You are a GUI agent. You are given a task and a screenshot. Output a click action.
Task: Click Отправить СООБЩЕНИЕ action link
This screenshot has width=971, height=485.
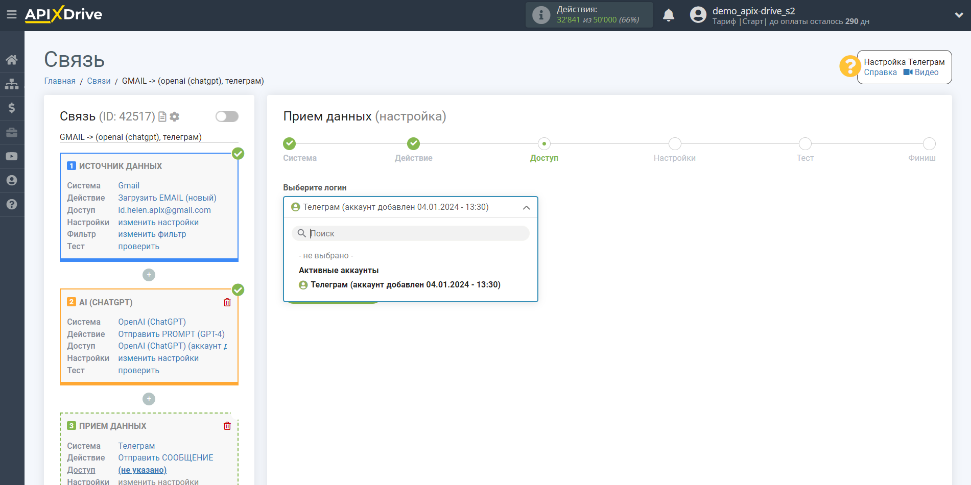click(x=166, y=457)
